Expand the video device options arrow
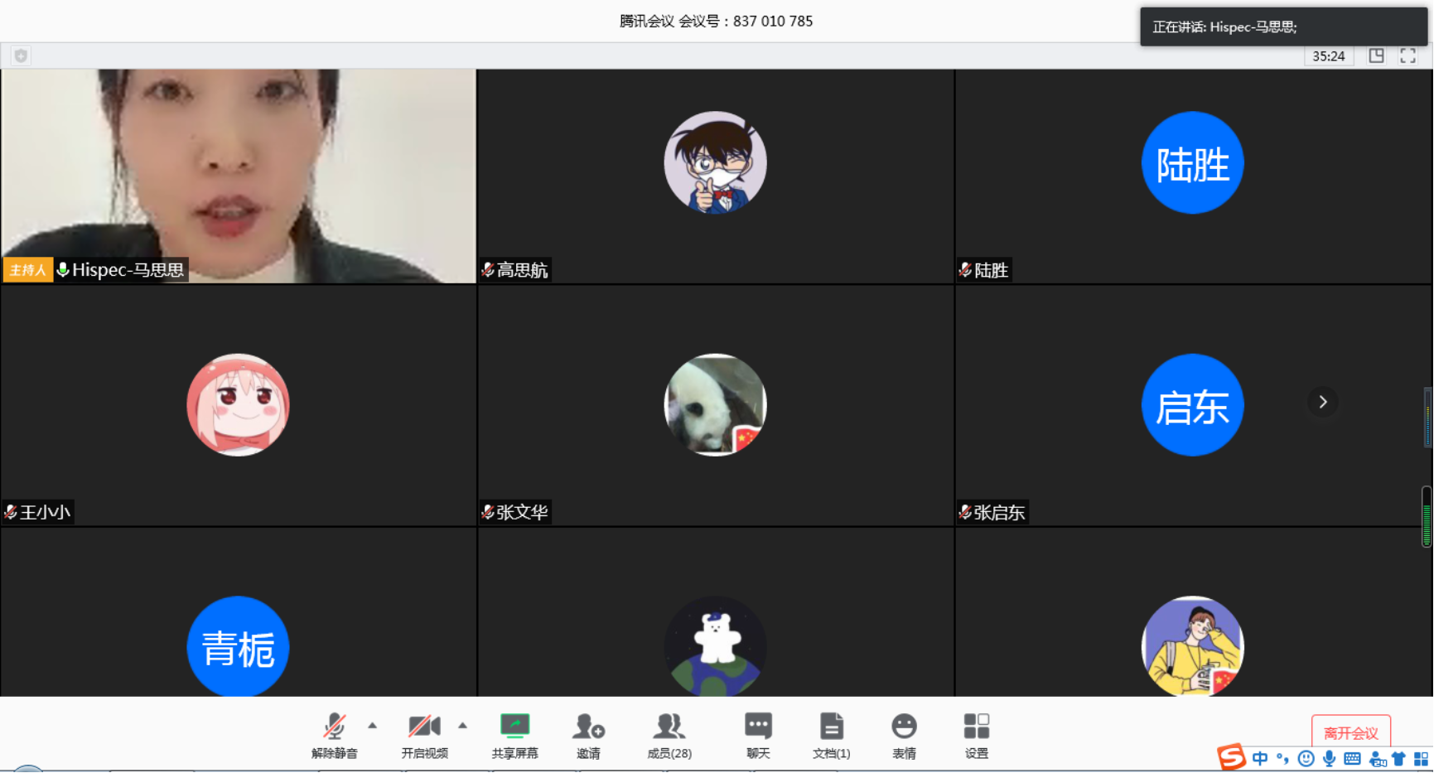 (463, 724)
